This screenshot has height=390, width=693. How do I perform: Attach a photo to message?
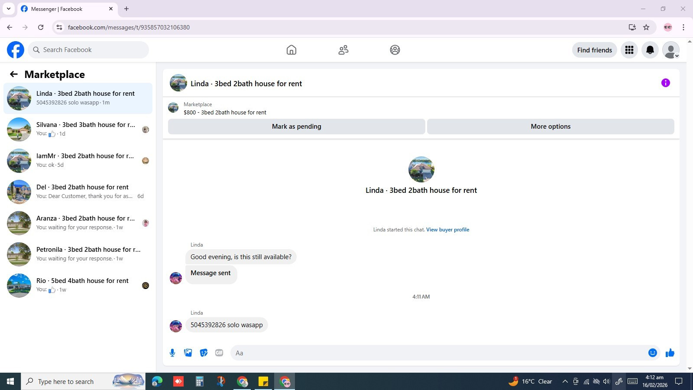point(188,353)
